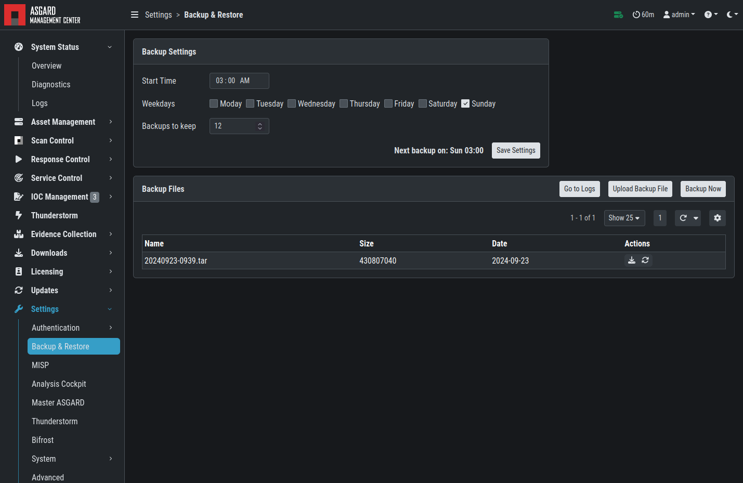Sort table by the Date column header
This screenshot has width=743, height=483.
[500, 243]
